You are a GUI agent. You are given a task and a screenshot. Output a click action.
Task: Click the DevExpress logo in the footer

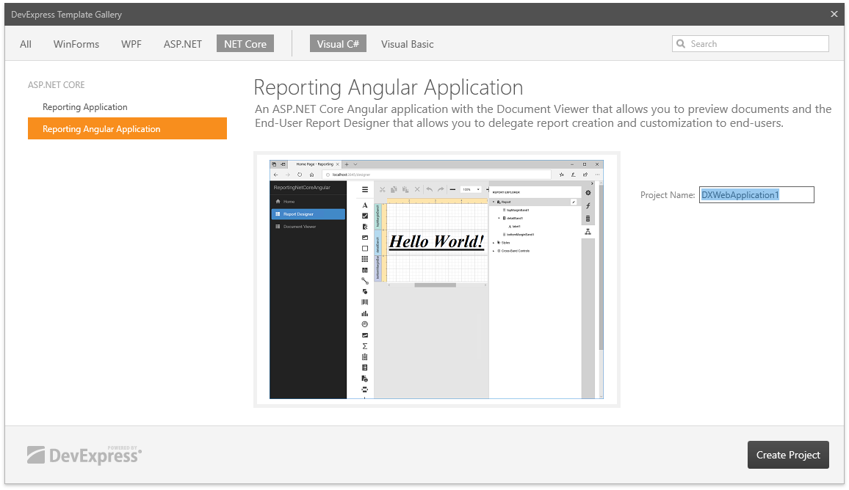[x=84, y=455]
